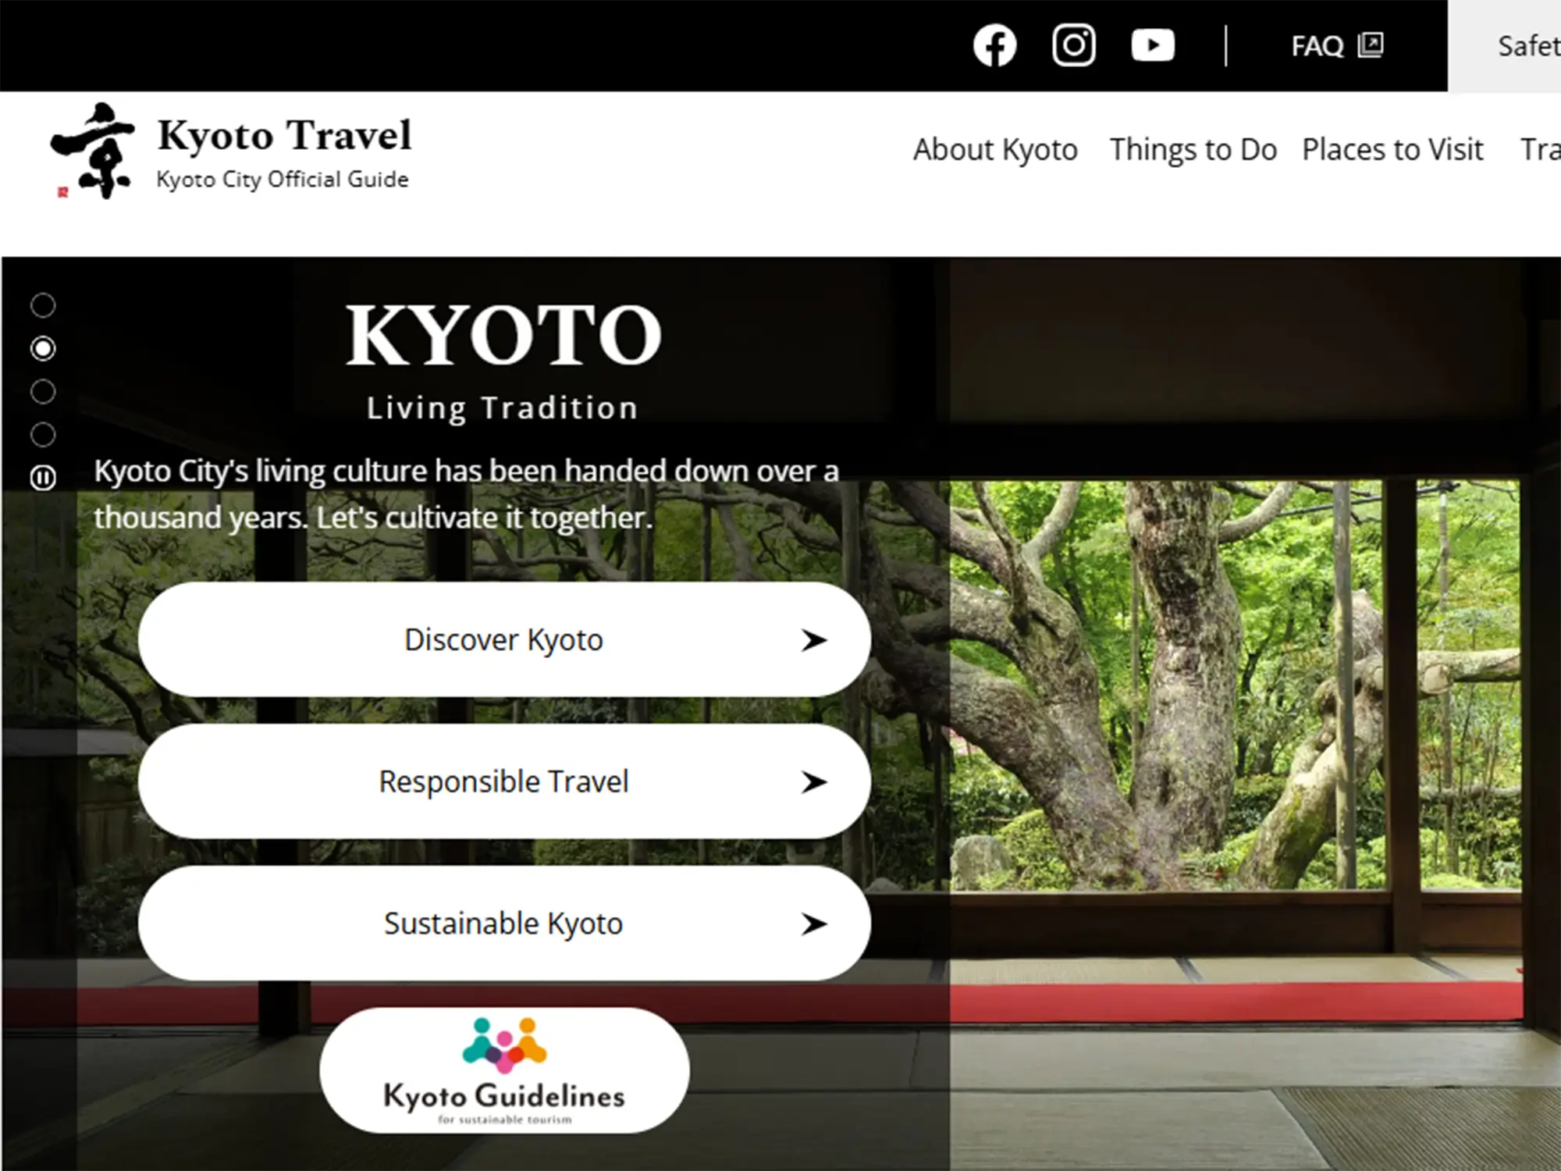Screen dimensions: 1561x1171
Task: Click the arrow on Sustainable Kyoto
Action: click(813, 924)
